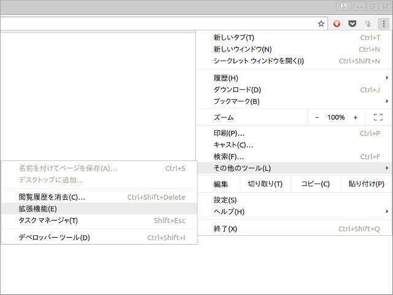Click the grayed-out hand extension icon

367,23
